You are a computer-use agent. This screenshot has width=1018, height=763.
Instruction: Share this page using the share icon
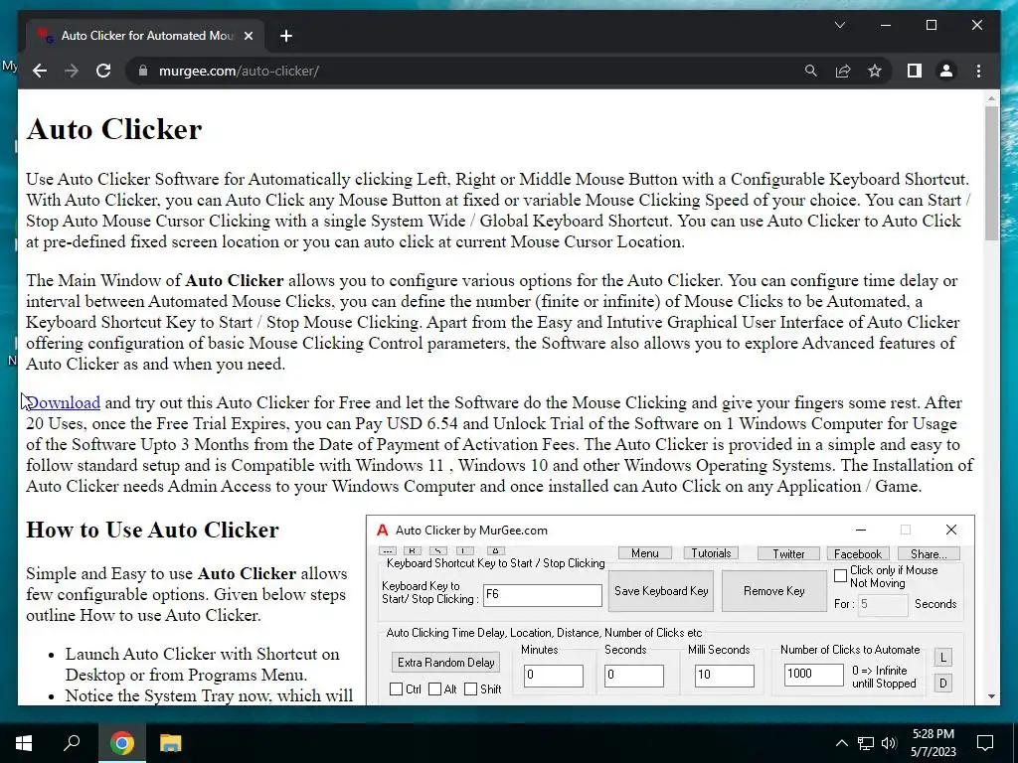point(843,71)
